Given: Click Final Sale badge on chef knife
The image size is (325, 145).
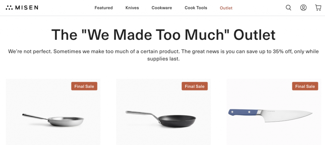Looking at the screenshot, I should [305, 86].
